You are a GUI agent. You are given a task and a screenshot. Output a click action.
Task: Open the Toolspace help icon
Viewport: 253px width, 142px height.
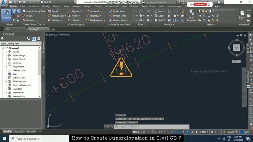tap(39, 39)
